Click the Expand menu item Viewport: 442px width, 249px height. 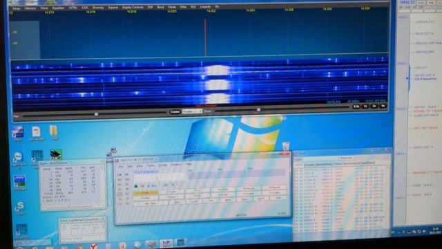(113, 8)
